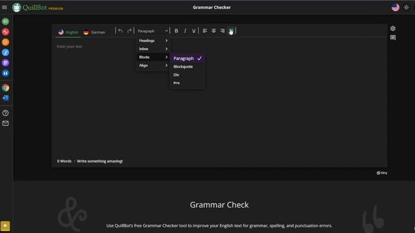Switch to the English language tab
This screenshot has height=233, width=415.
(68, 32)
